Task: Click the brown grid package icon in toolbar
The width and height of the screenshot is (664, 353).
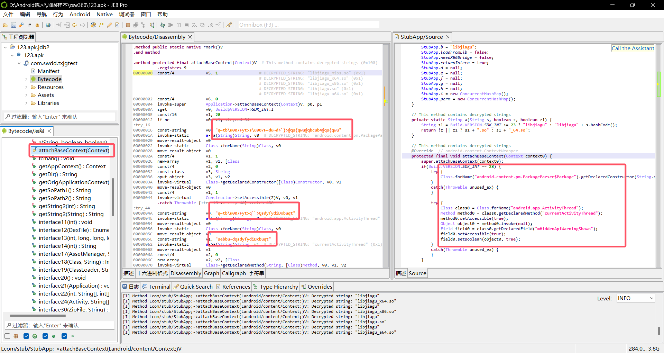Action: 128,25
